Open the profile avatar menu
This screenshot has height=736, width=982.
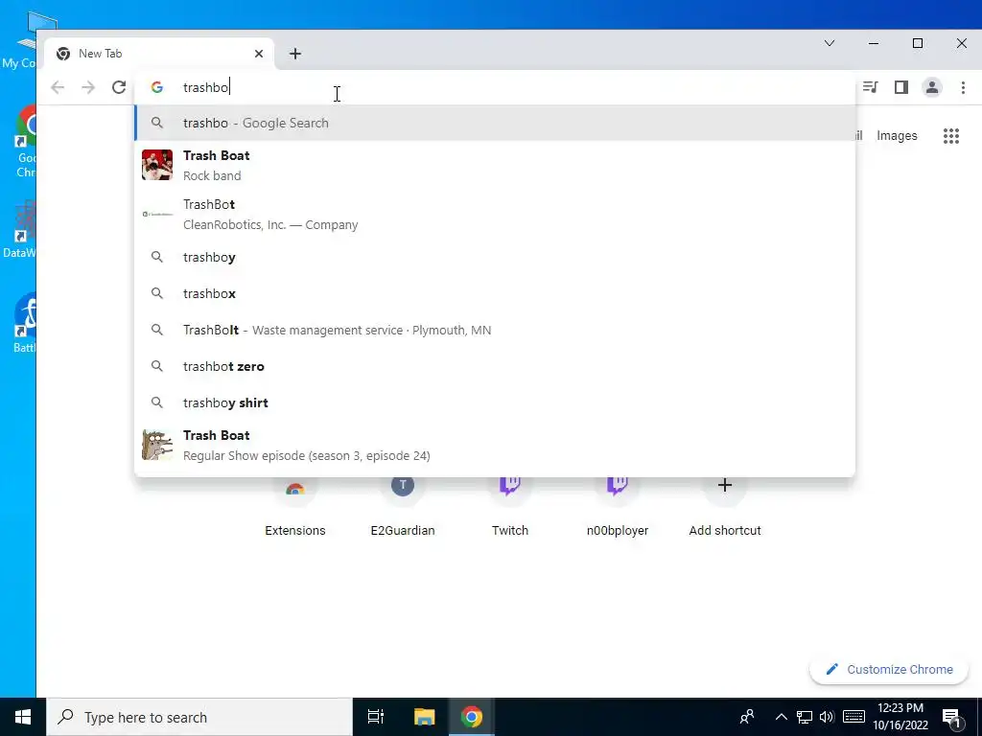tap(932, 87)
